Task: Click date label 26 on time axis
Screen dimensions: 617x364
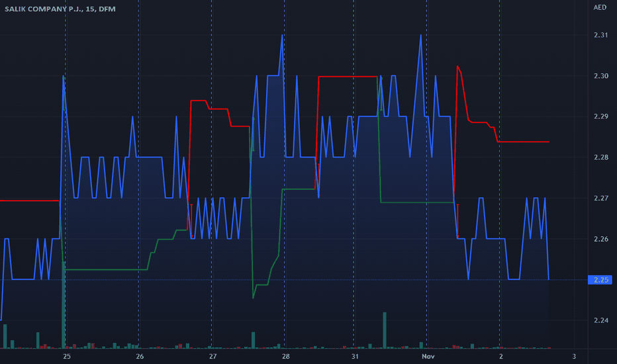Action: [140, 356]
